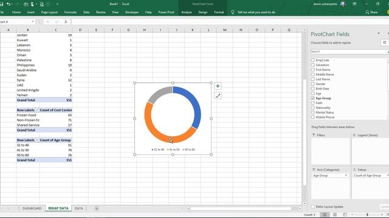389x218 pixels.
Task: Click the Share button
Action: [x=371, y=12]
